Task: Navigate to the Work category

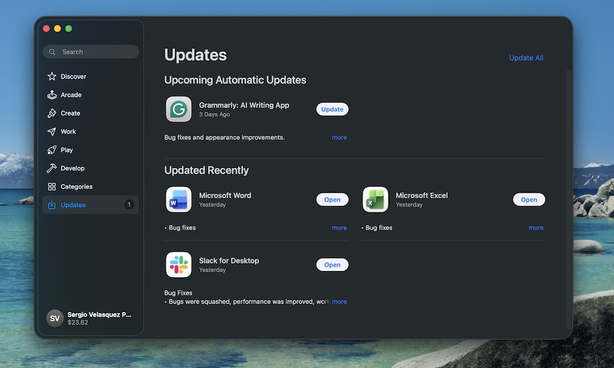Action: click(68, 131)
